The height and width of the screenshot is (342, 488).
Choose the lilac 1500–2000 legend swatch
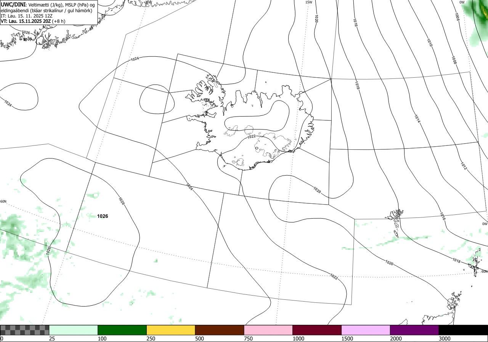(x=366, y=330)
